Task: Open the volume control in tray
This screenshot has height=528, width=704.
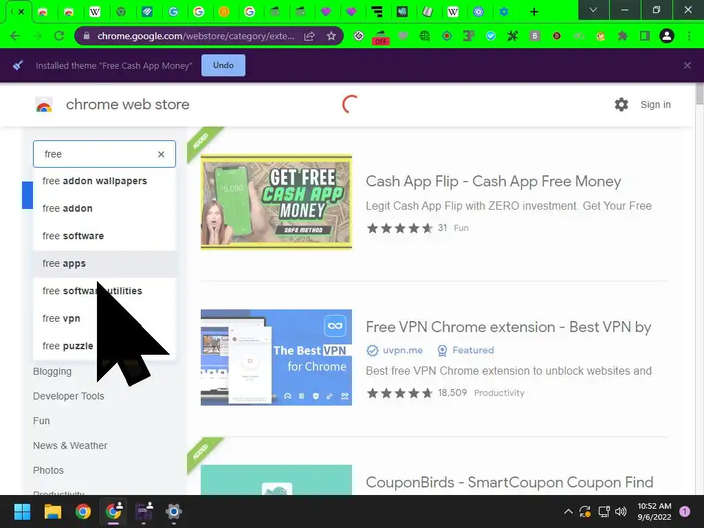Action: click(x=621, y=511)
